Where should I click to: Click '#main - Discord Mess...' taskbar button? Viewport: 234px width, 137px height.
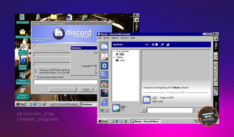pyautogui.click(x=146, y=121)
